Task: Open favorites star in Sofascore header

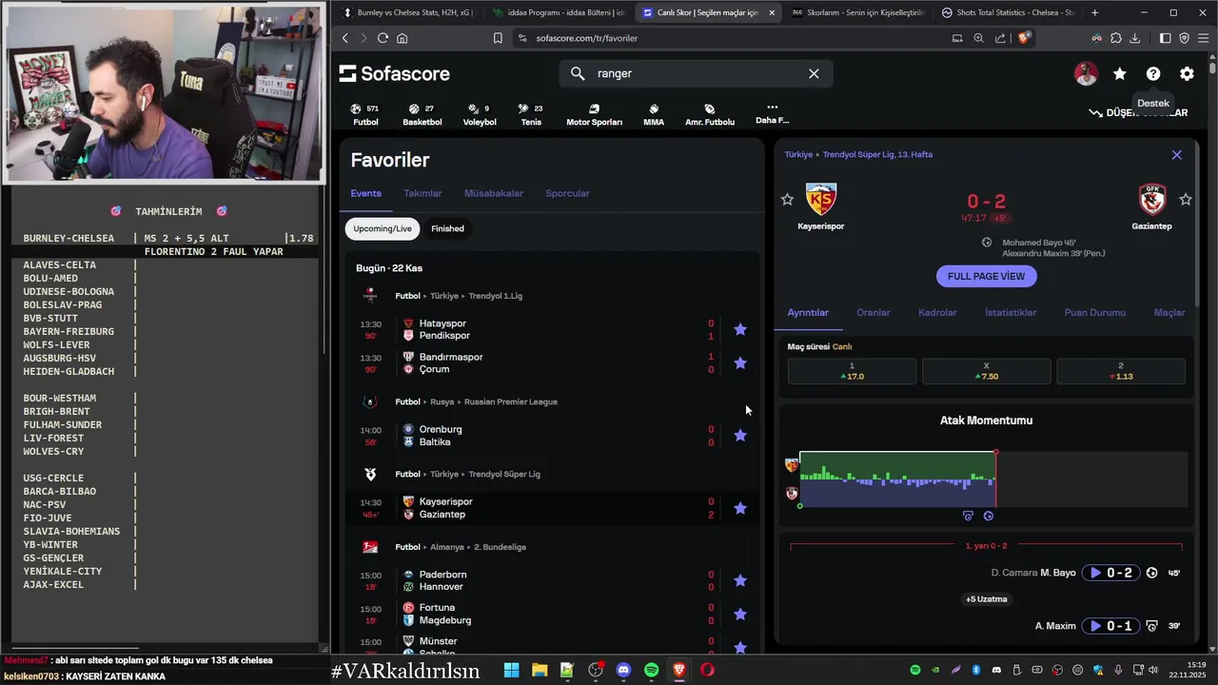Action: click(x=1120, y=73)
